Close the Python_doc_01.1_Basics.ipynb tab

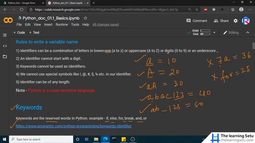88,3
